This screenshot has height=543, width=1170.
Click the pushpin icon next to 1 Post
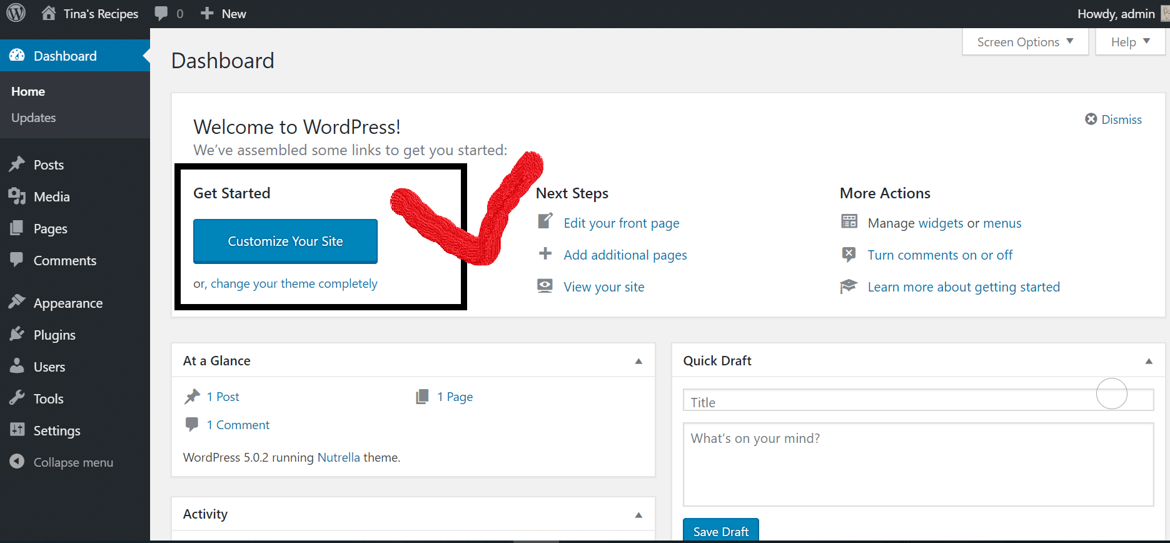pos(192,397)
